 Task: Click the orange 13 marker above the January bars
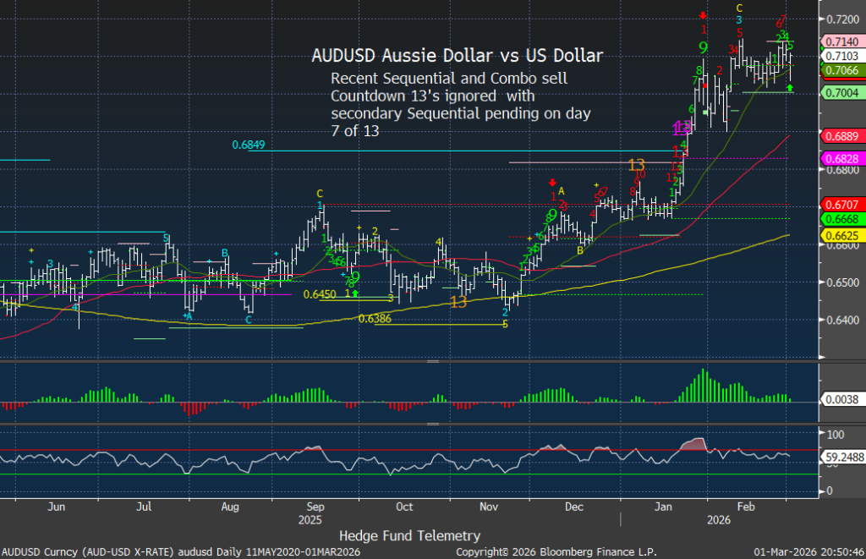tap(637, 164)
